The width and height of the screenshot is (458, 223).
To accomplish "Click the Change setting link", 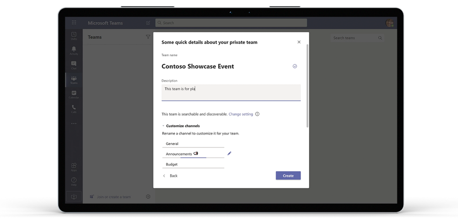I will click(241, 114).
